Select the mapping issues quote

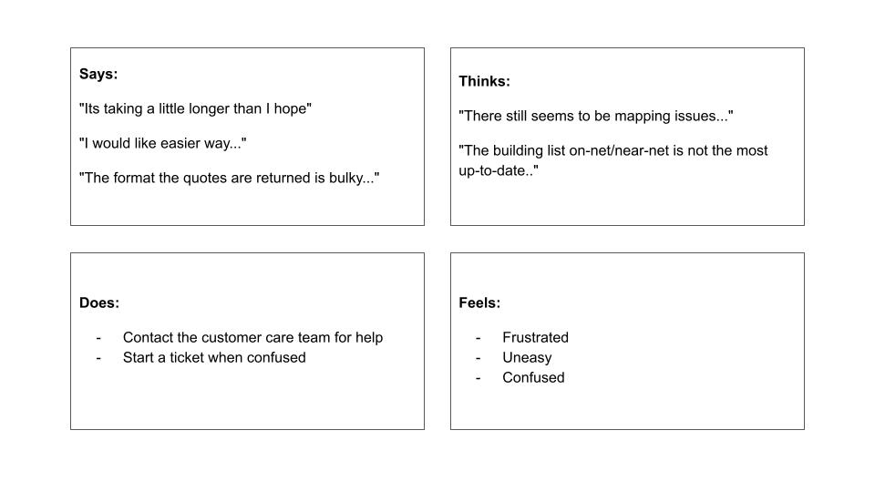point(595,116)
